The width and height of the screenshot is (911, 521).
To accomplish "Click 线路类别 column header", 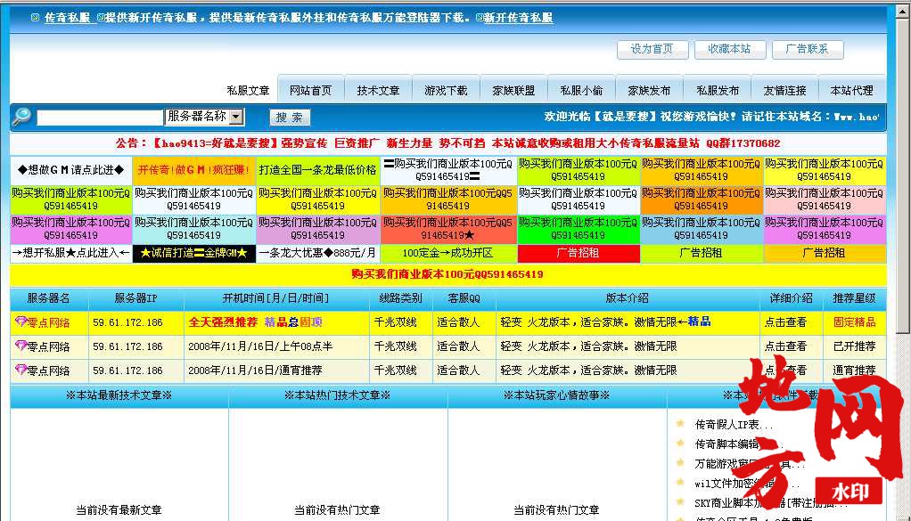I will (x=400, y=298).
